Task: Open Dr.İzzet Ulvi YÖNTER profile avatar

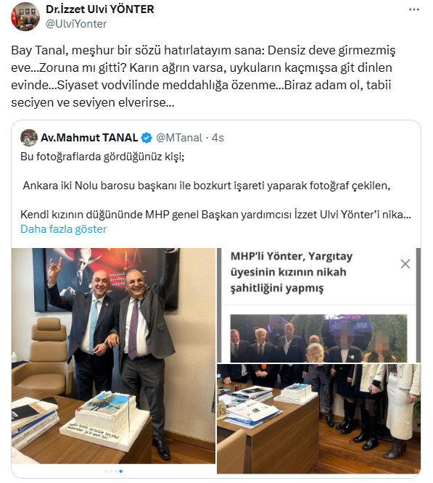Action: click(25, 17)
